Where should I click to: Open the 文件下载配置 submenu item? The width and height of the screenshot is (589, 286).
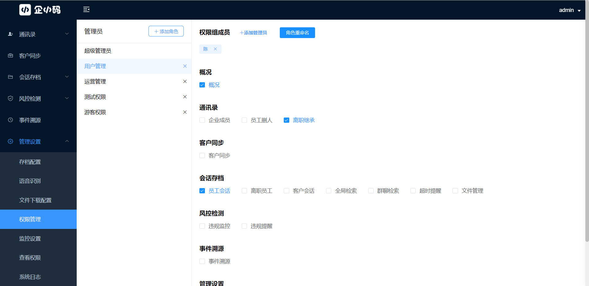[38, 200]
